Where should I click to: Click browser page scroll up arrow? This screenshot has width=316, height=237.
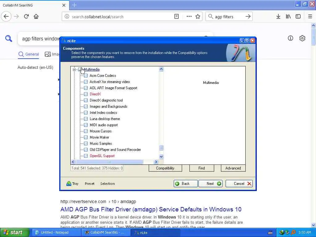click(314, 25)
